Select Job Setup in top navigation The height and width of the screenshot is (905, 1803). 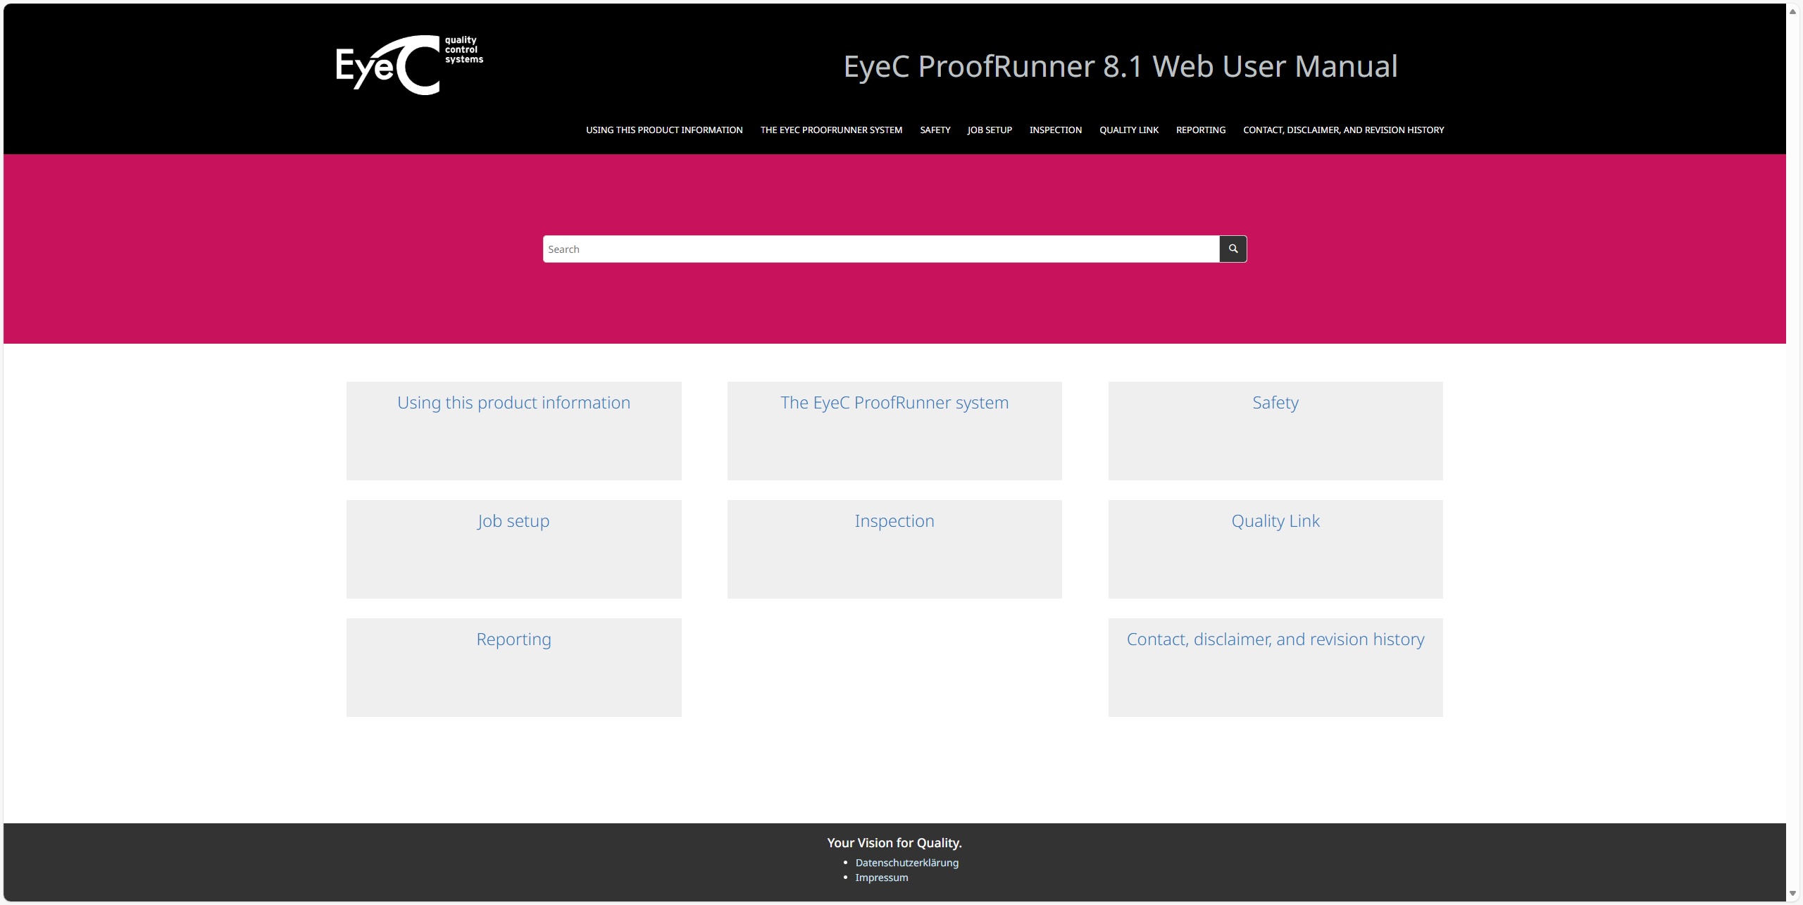pos(989,130)
